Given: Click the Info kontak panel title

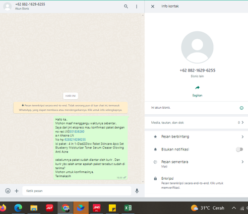Looking at the screenshot, I should point(170,6).
